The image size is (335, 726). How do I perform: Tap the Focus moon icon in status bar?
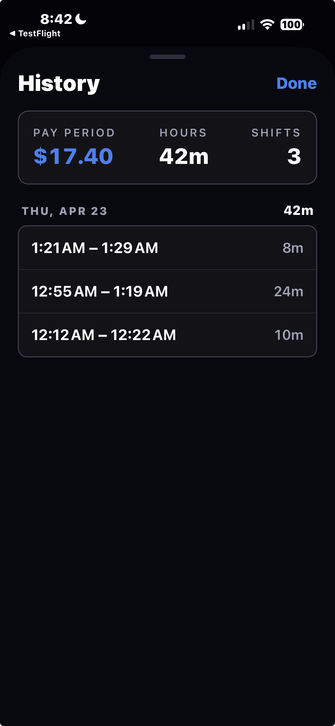coord(81,19)
